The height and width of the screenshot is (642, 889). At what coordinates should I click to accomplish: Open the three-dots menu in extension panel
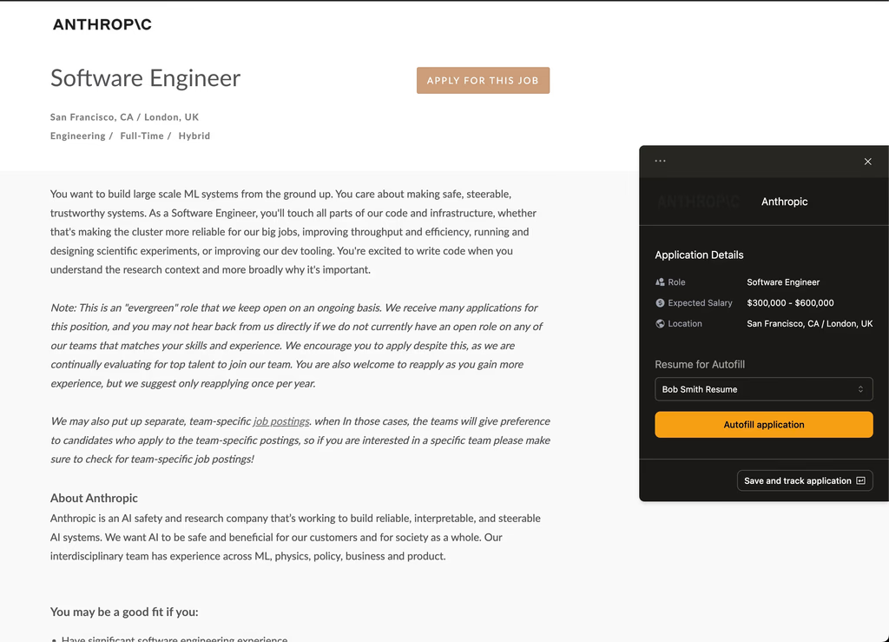[660, 161]
